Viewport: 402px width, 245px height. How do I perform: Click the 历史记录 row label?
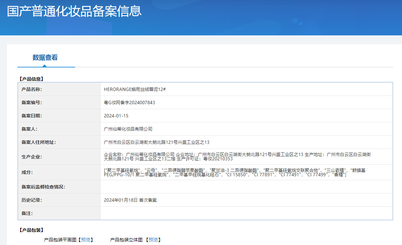click(32, 200)
